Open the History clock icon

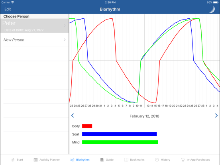[157, 160]
